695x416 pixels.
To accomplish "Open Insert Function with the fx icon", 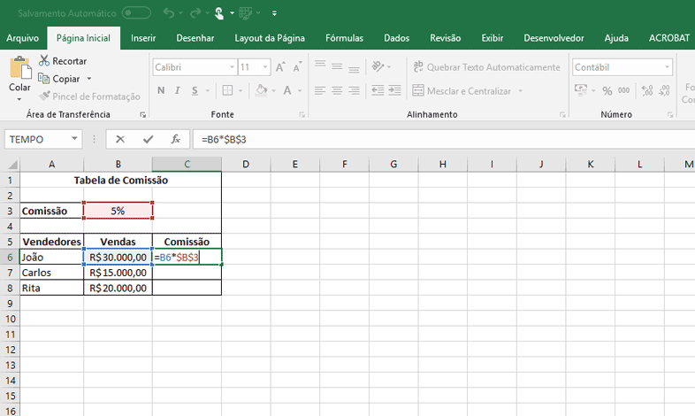I will 175,139.
